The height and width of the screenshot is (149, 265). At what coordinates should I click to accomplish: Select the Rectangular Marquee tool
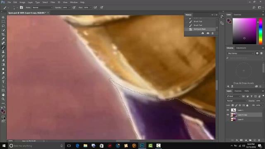pyautogui.click(x=3, y=22)
